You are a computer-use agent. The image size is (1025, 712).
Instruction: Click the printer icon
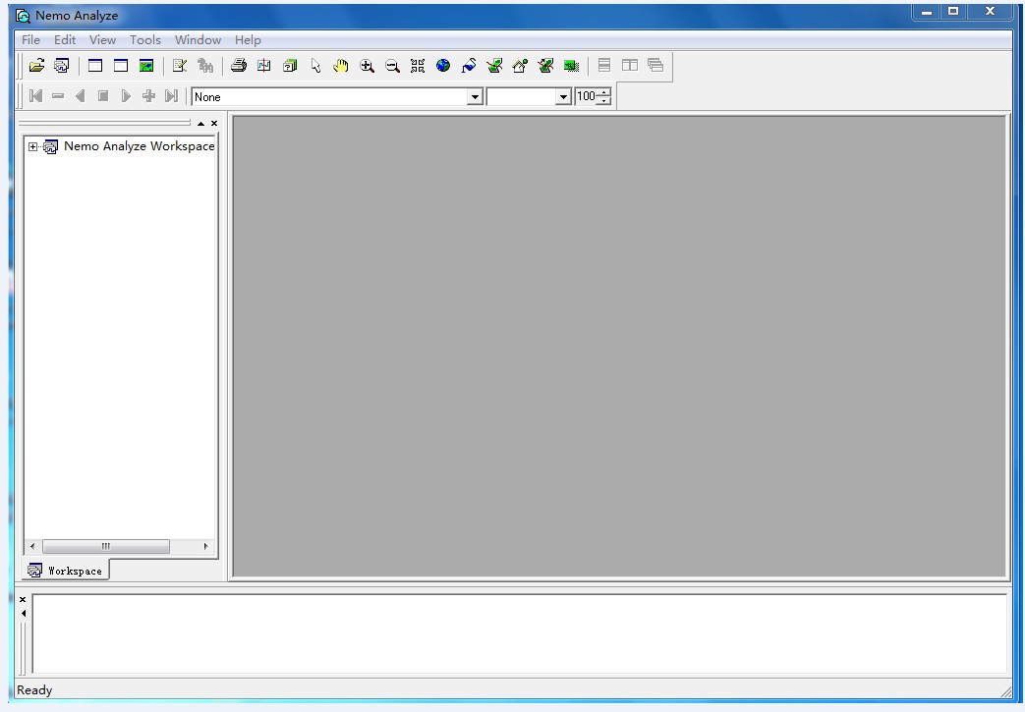[239, 66]
